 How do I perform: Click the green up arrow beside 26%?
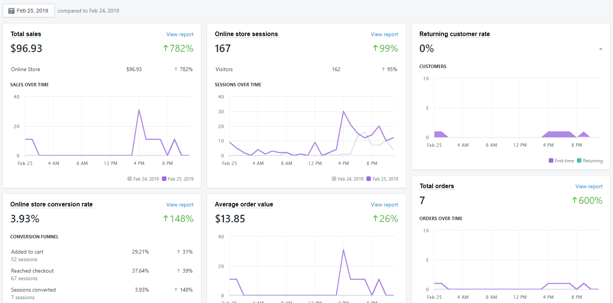[x=375, y=219]
